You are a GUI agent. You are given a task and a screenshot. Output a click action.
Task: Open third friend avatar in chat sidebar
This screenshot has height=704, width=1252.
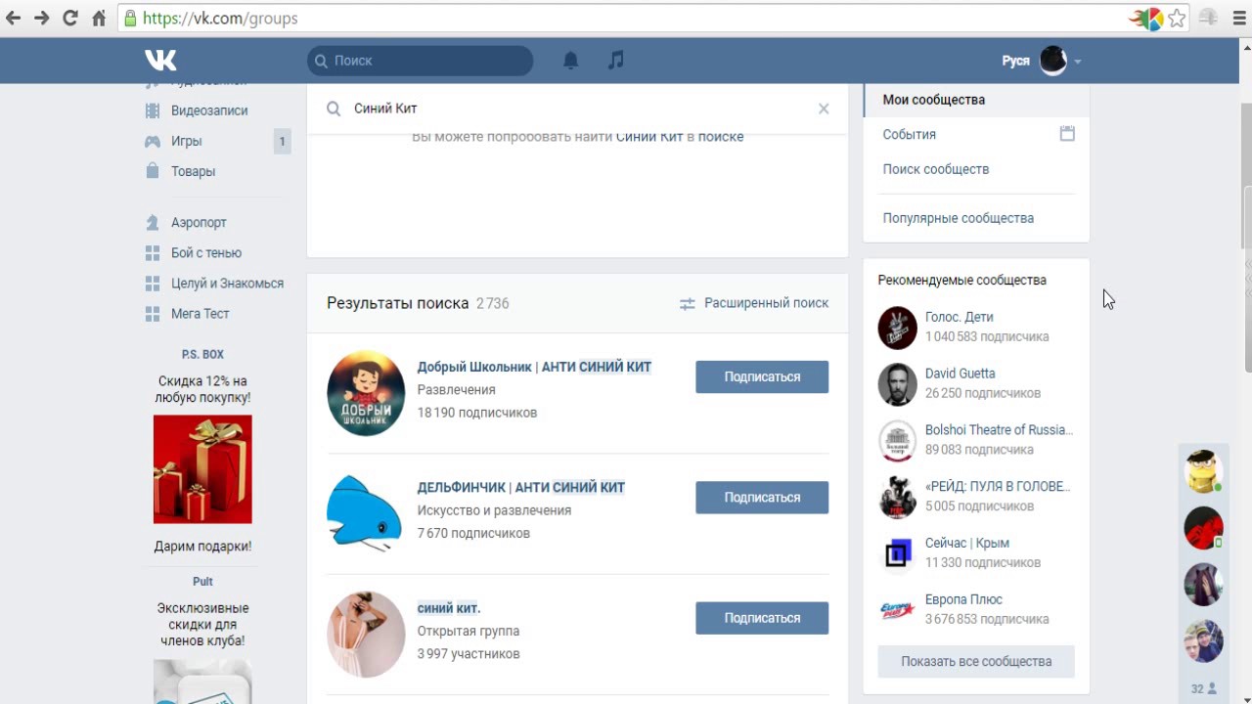point(1203,585)
